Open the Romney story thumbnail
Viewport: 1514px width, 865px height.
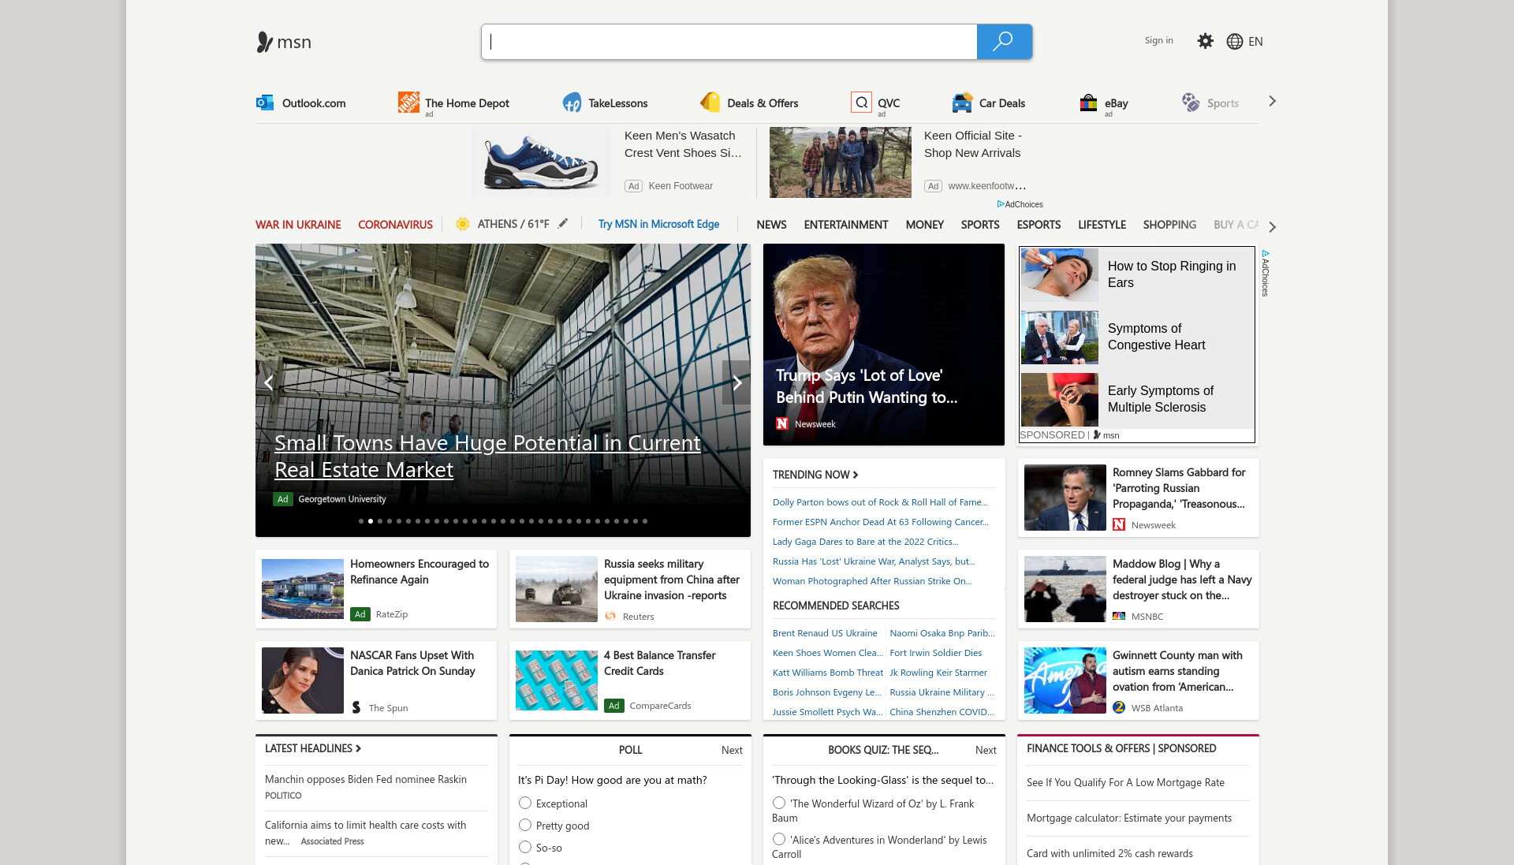tap(1065, 498)
